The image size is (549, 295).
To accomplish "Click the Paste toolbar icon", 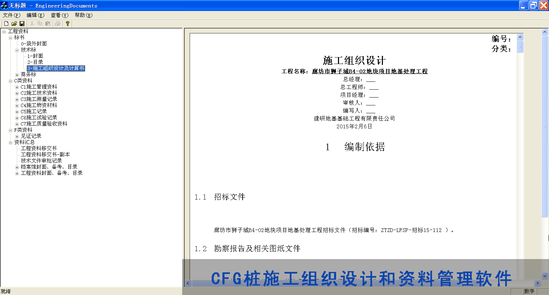I will tap(48, 24).
